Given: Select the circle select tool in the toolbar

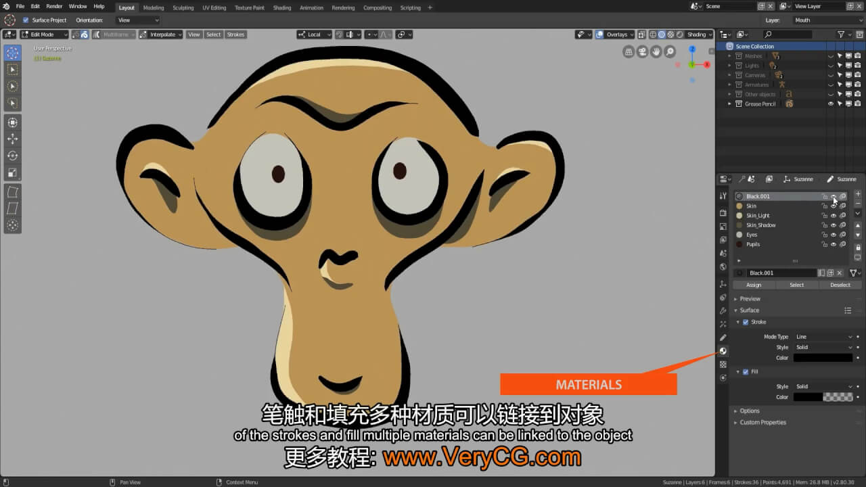Looking at the screenshot, I should point(12,87).
